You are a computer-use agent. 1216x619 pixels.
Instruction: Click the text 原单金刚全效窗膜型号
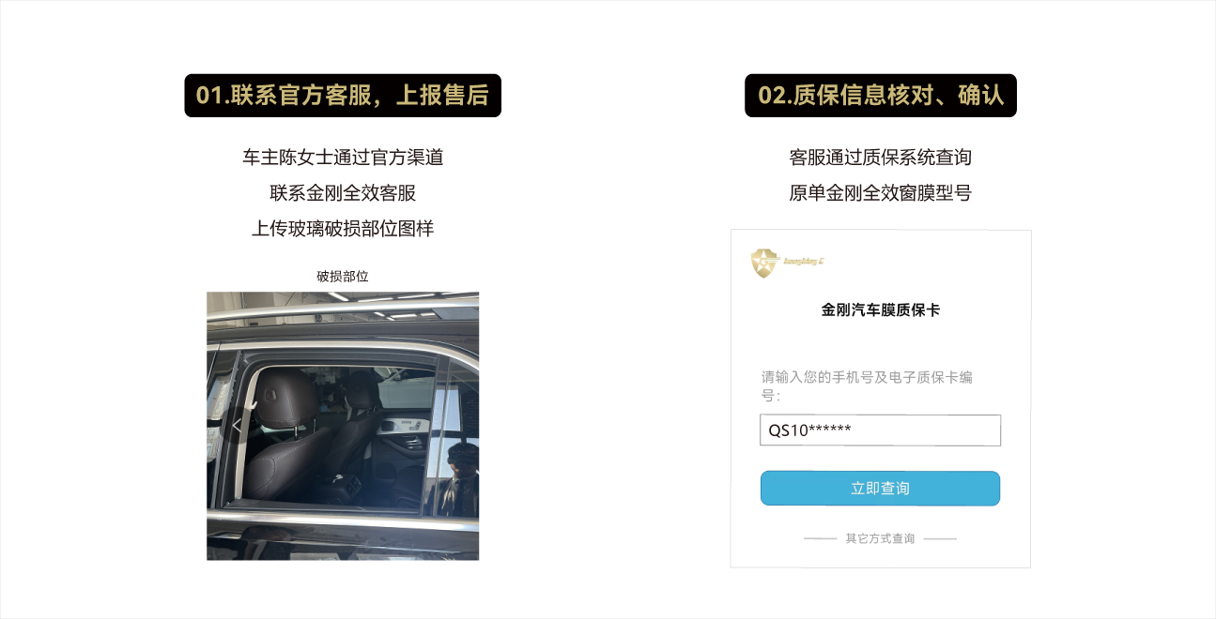point(880,193)
